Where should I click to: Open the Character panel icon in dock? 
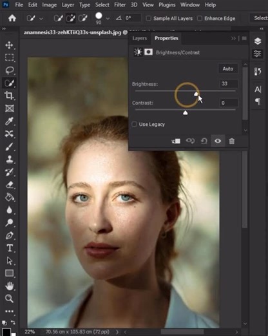coord(258,89)
